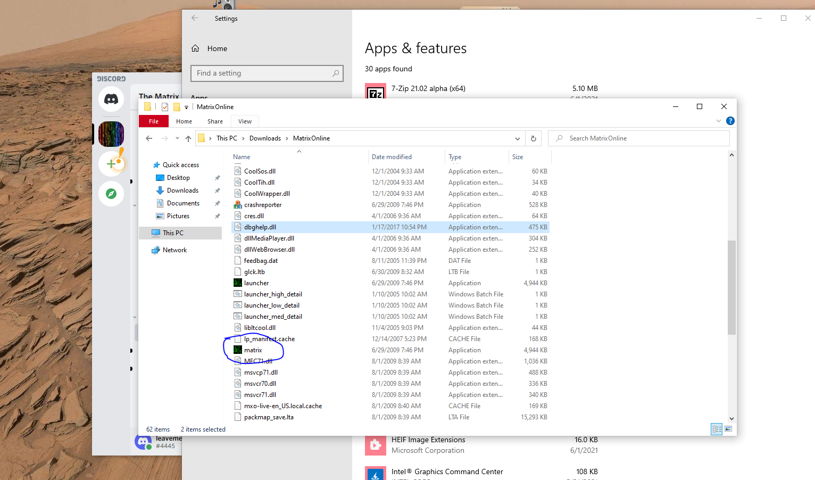Open the recent locations dropdown arrow
Screen dimensions: 815x480
(x=177, y=138)
